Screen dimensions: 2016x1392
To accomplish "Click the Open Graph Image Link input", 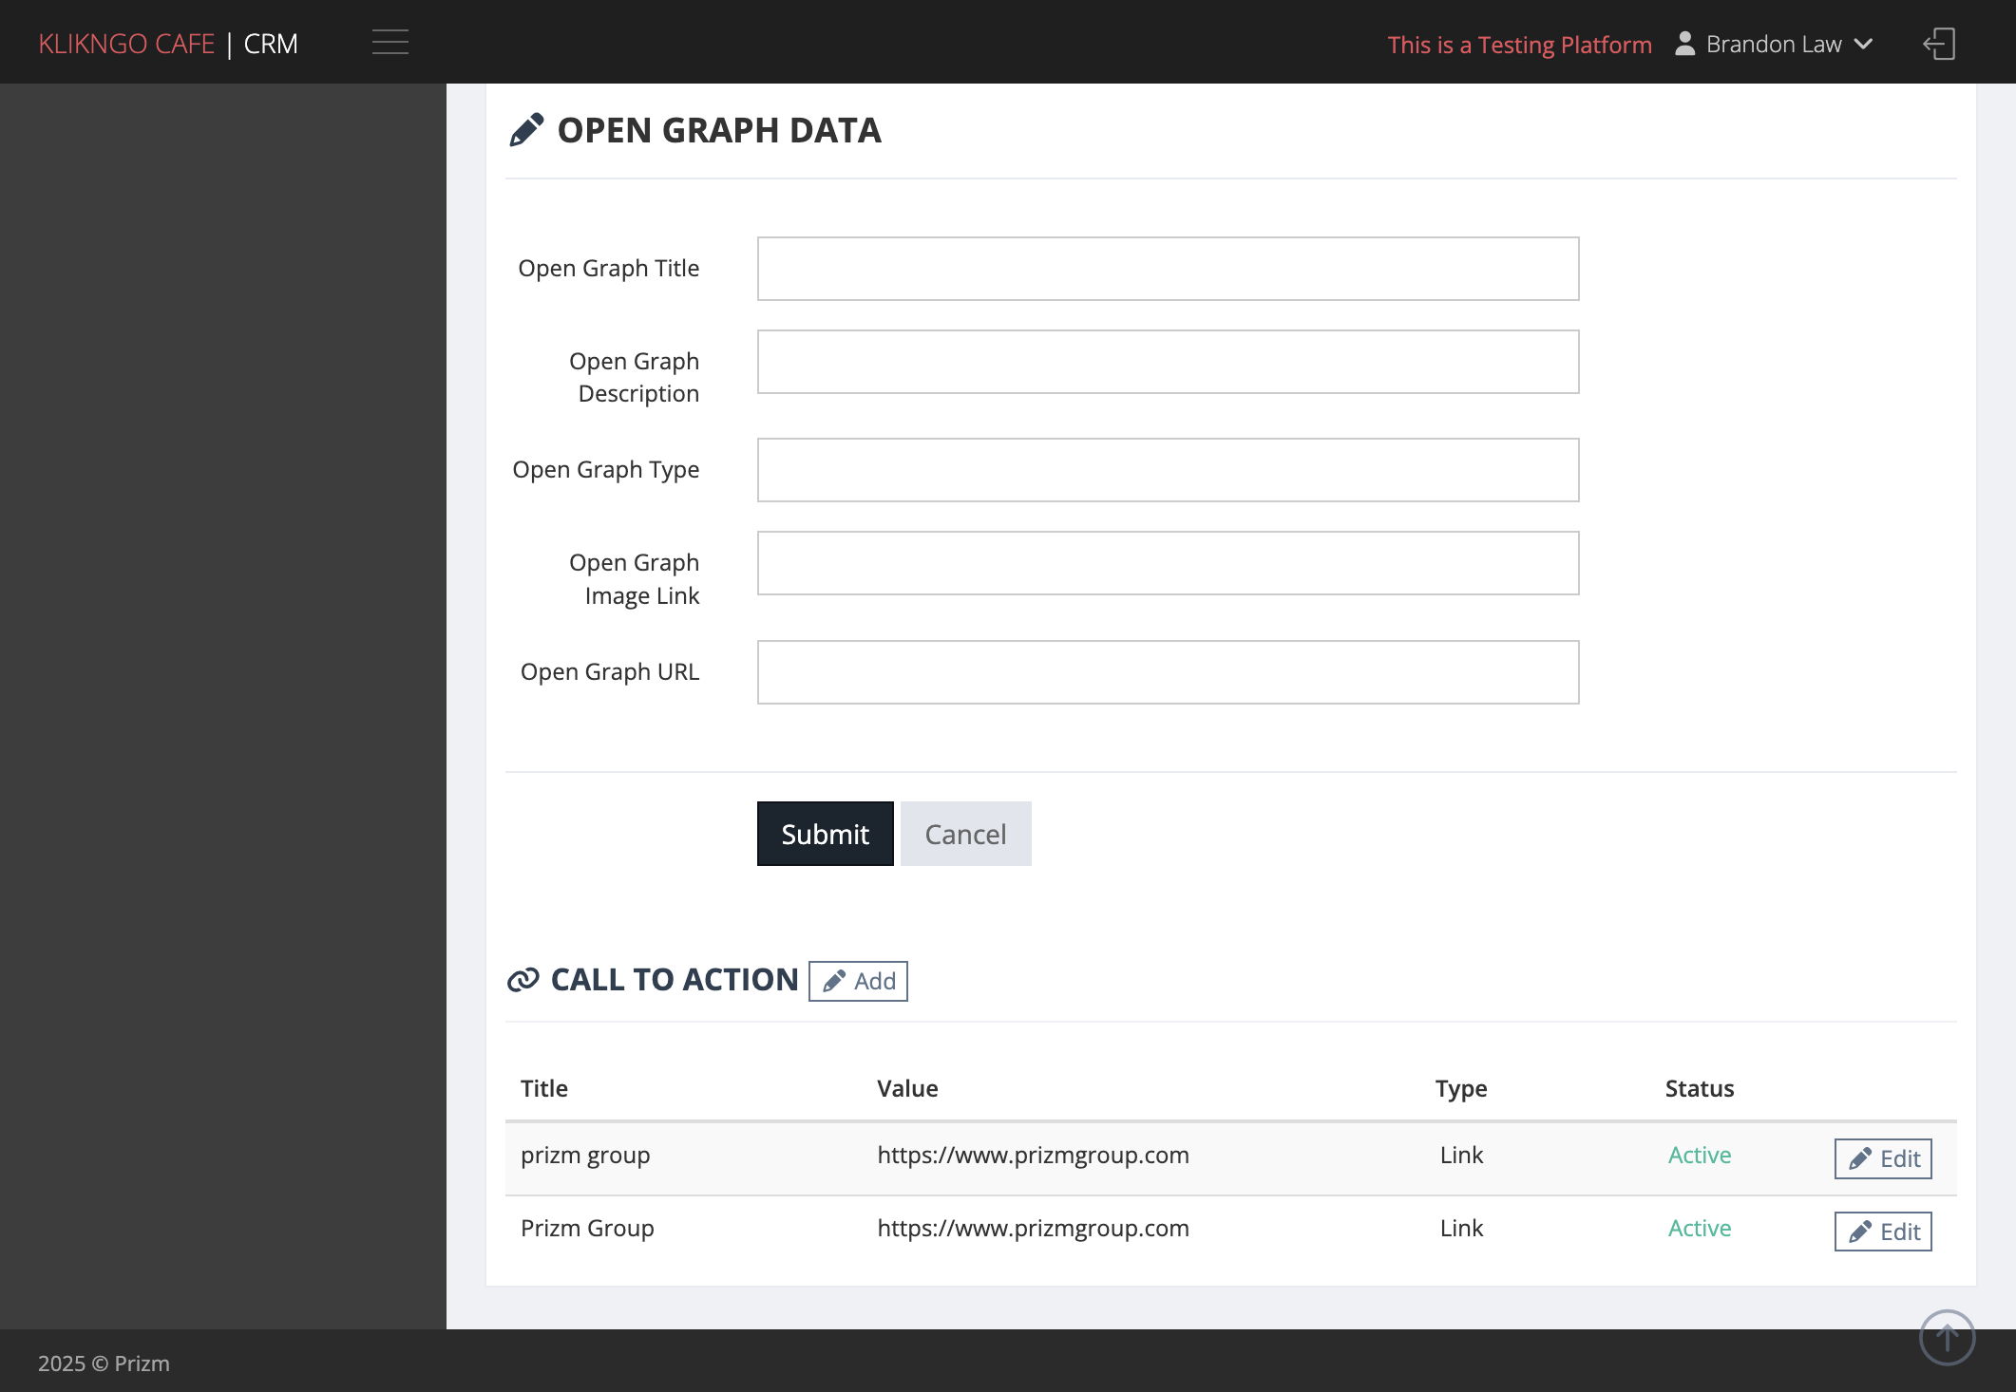I will [x=1168, y=563].
